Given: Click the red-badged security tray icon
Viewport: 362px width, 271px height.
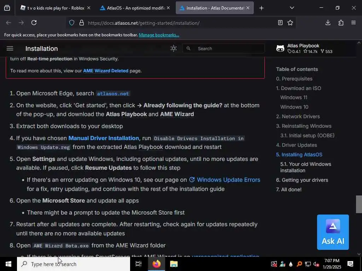Looking at the screenshot, I should click(x=274, y=264).
